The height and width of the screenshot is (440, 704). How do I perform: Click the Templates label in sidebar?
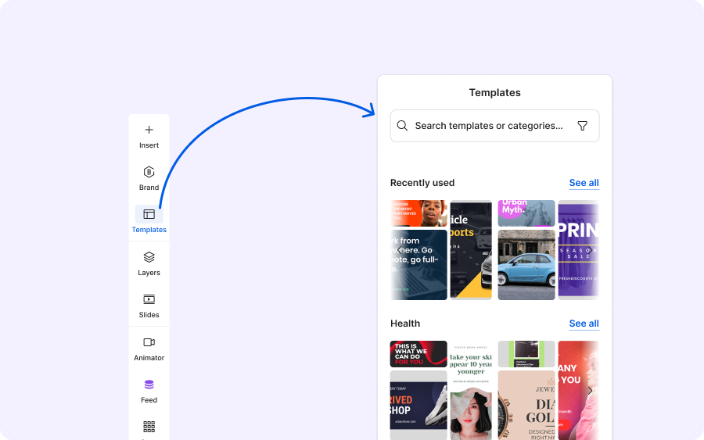point(149,230)
